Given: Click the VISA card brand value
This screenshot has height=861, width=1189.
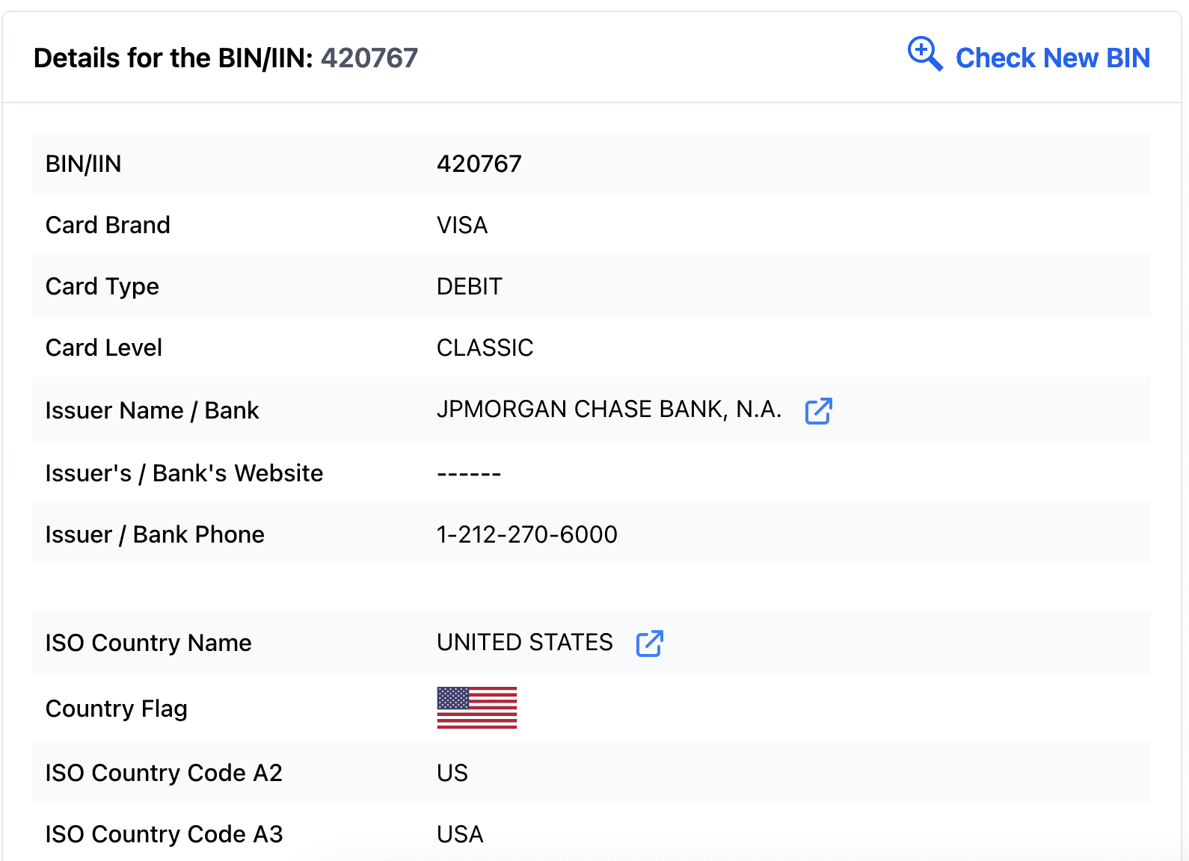Looking at the screenshot, I should (x=462, y=225).
